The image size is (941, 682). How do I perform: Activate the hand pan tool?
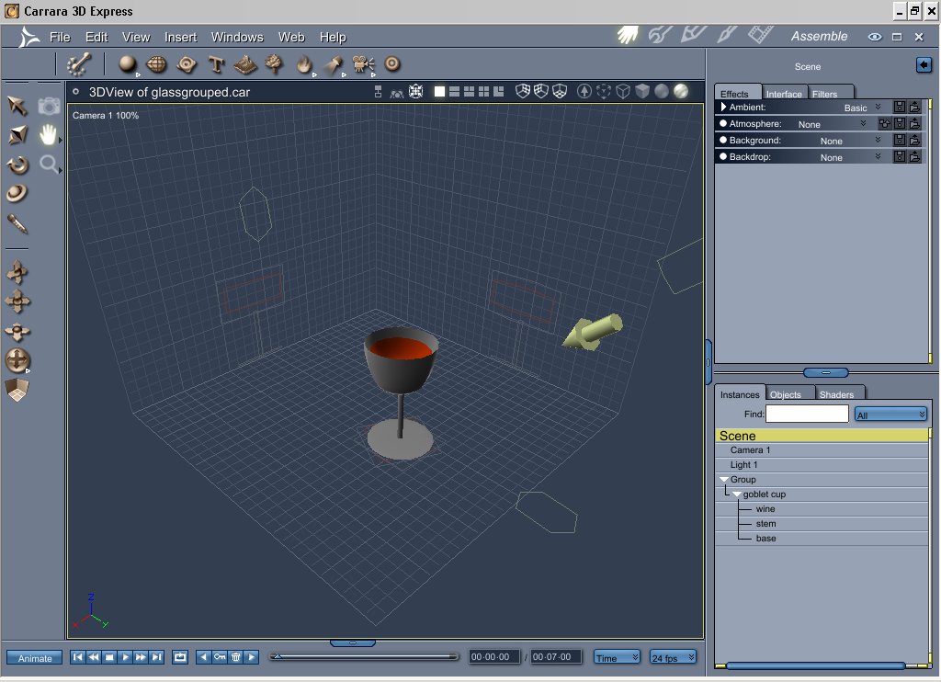click(48, 135)
